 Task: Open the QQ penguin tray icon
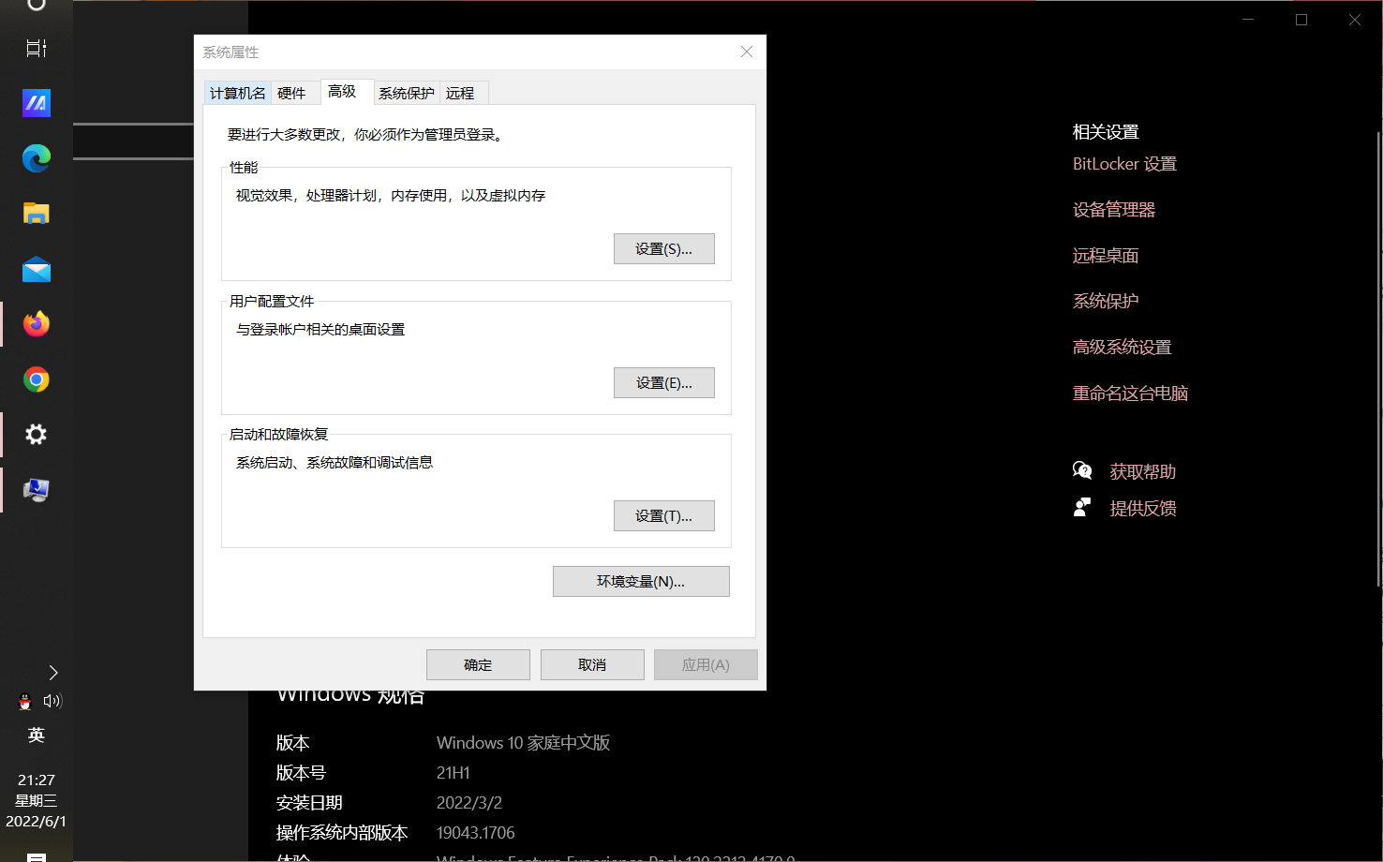tap(25, 701)
